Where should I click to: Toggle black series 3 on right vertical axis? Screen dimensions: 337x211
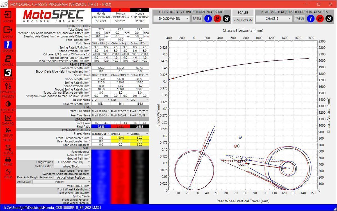329,19
